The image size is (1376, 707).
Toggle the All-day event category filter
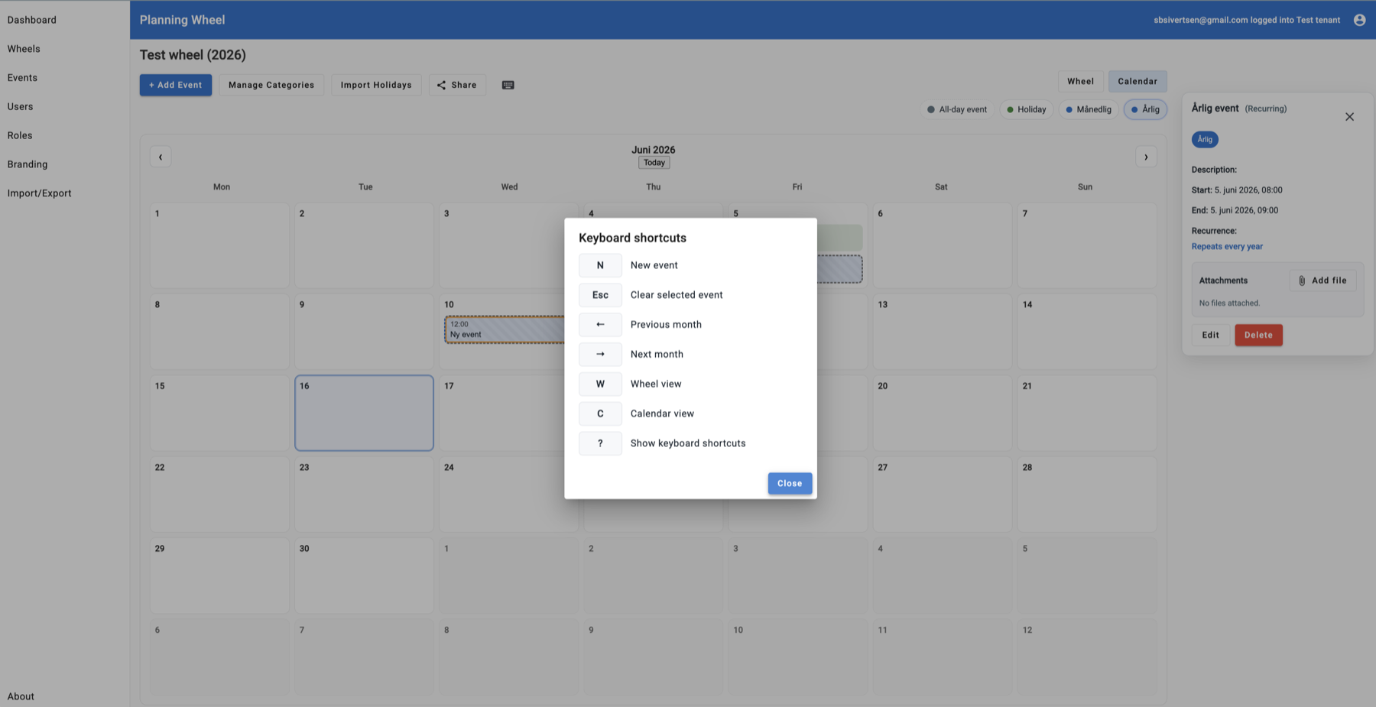click(x=957, y=109)
